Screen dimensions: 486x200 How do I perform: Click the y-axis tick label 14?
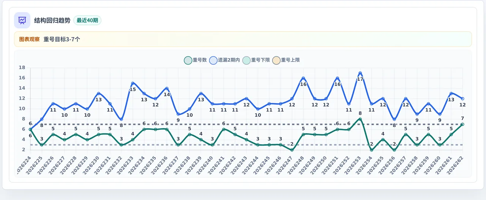click(22, 88)
